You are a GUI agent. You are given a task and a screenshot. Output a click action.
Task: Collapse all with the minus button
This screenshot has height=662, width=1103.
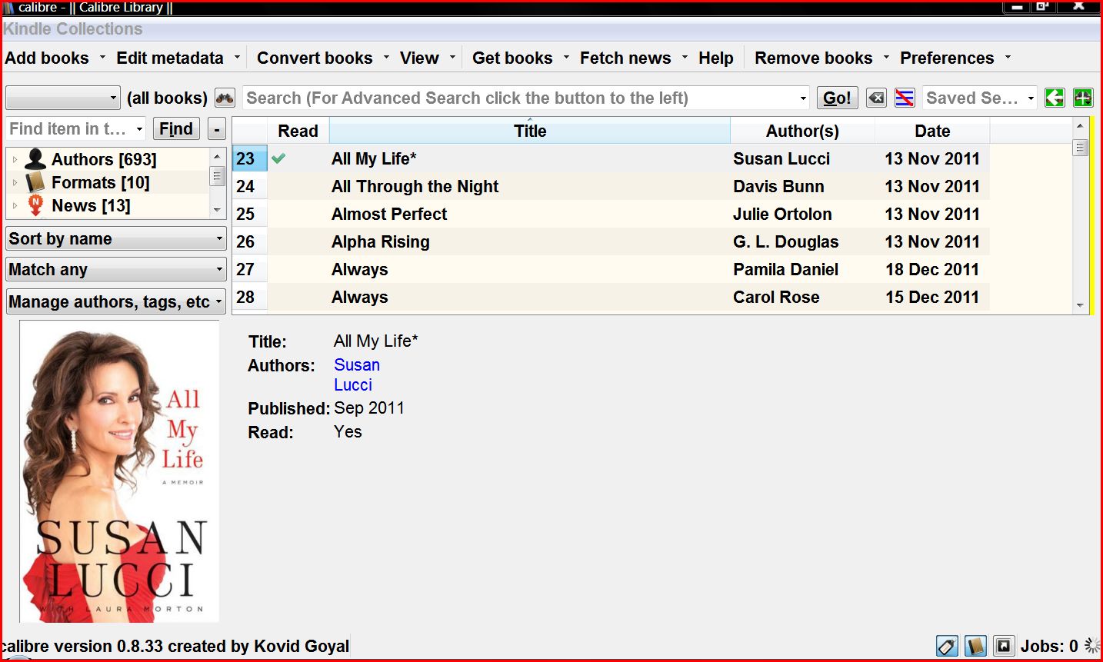(x=217, y=129)
